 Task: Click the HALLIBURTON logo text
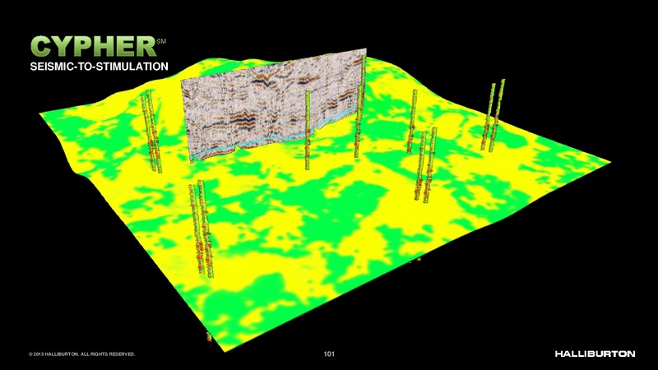(595, 354)
